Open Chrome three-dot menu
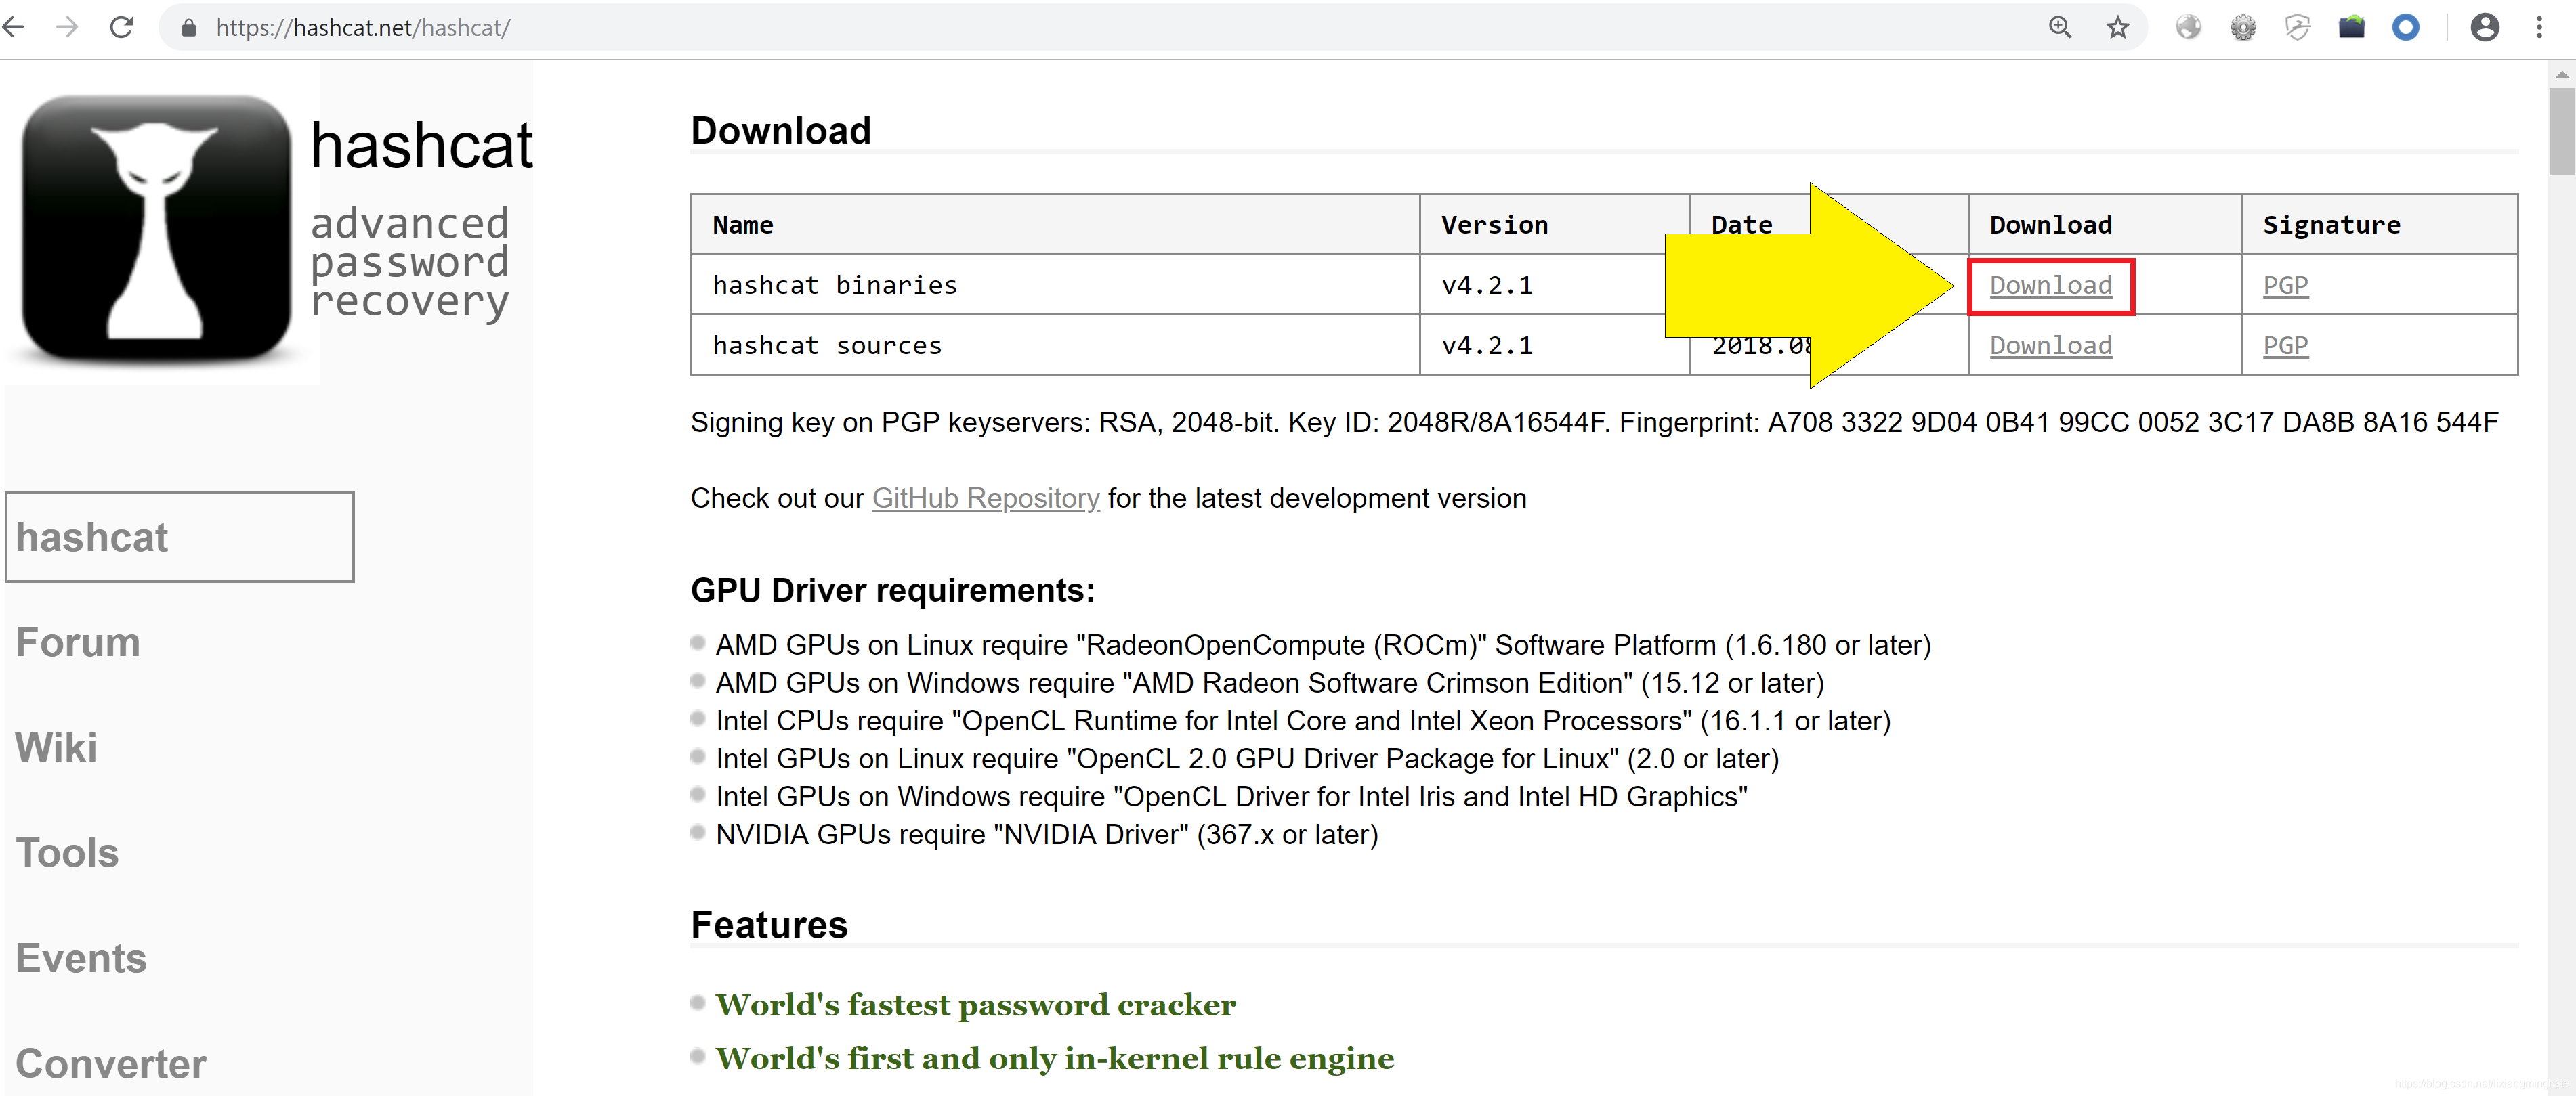The height and width of the screenshot is (1096, 2576). 2538,27
